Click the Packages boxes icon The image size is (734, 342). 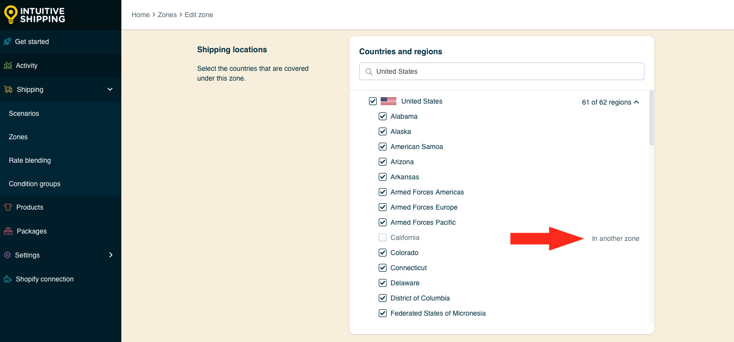point(8,231)
